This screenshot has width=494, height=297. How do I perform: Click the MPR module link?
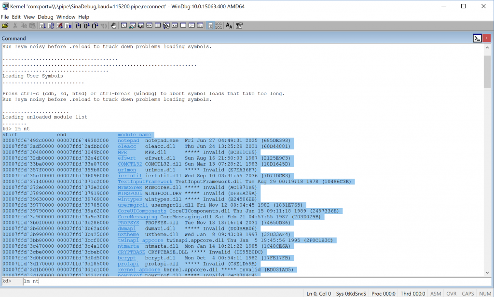[x=123, y=152]
